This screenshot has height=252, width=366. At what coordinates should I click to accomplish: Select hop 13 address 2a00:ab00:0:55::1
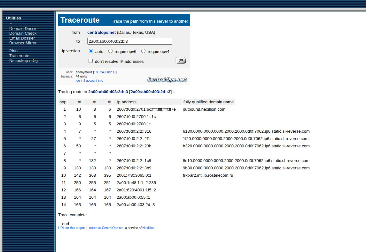pyautogui.click(x=133, y=197)
